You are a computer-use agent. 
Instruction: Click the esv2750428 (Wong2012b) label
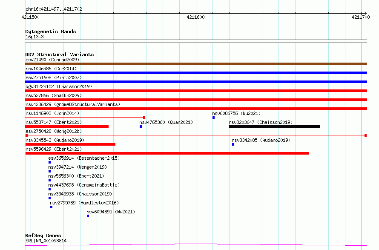pyautogui.click(x=54, y=131)
